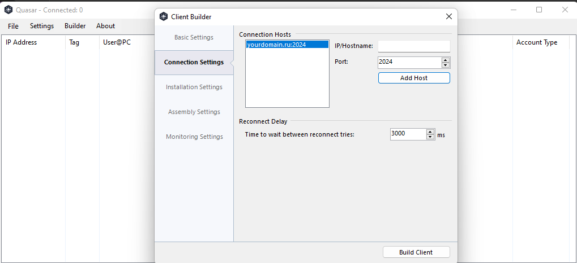Increase port with the up arrow

click(x=446, y=60)
